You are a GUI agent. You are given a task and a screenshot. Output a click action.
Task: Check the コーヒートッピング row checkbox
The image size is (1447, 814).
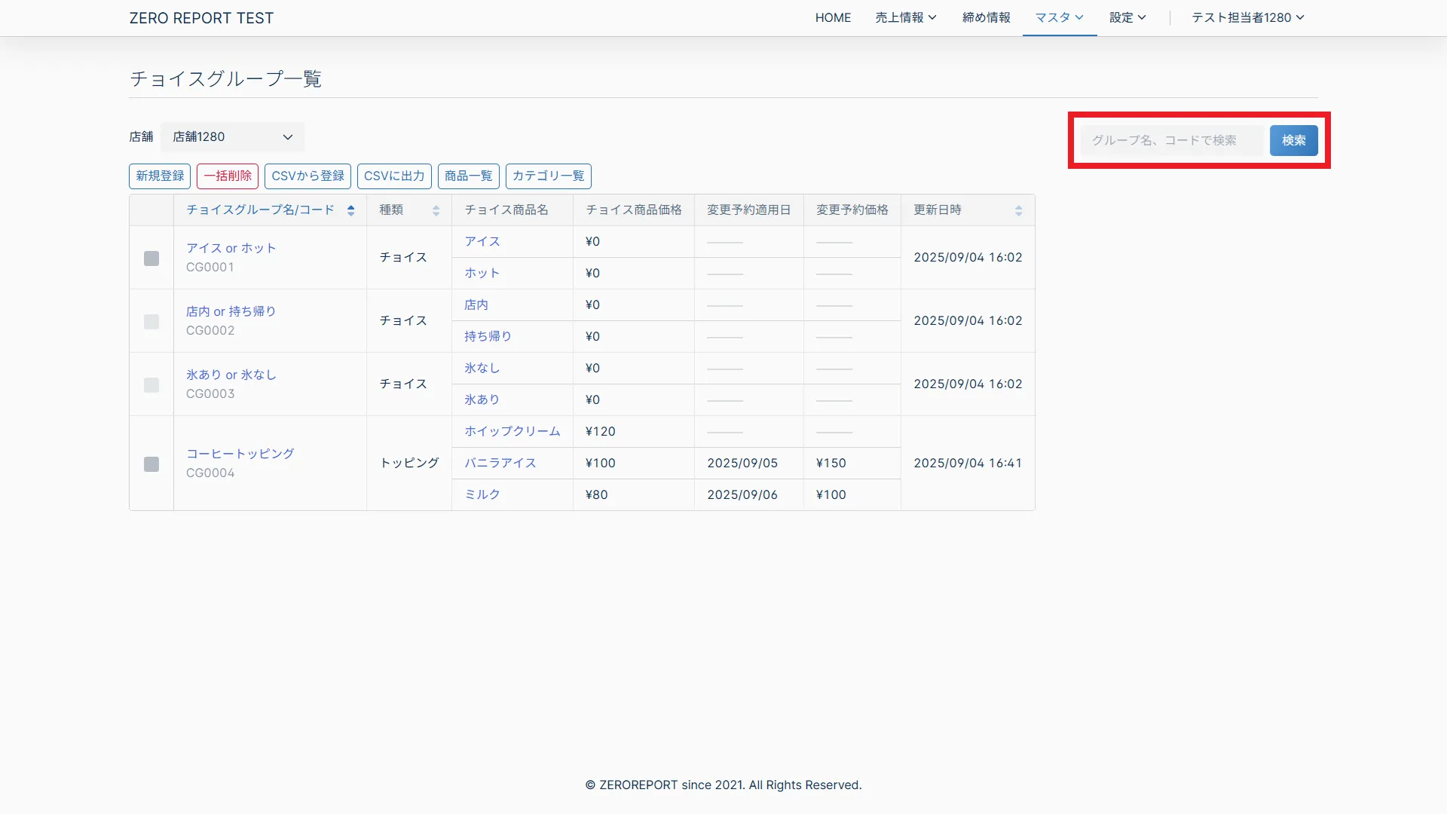(x=151, y=464)
